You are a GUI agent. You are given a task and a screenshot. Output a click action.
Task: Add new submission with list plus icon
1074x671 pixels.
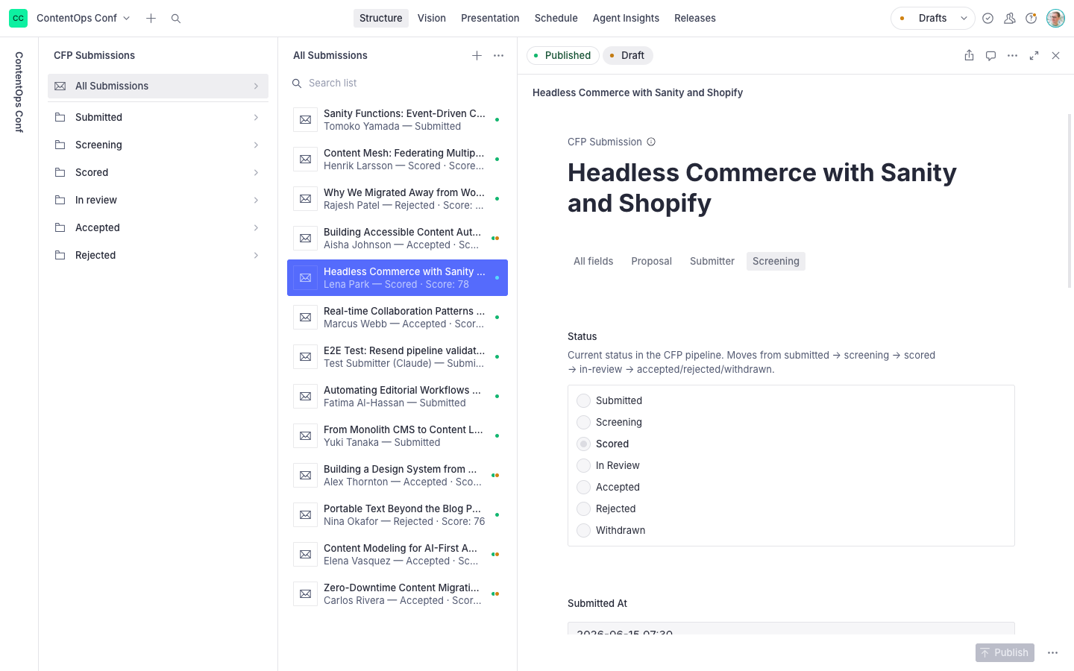pos(477,55)
